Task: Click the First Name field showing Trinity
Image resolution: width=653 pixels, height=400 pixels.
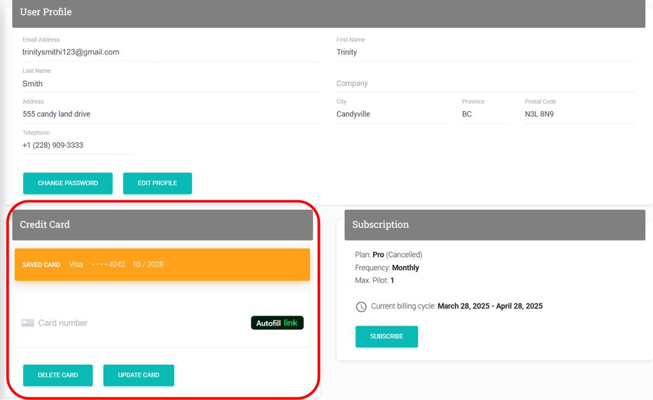Action: tap(381, 52)
